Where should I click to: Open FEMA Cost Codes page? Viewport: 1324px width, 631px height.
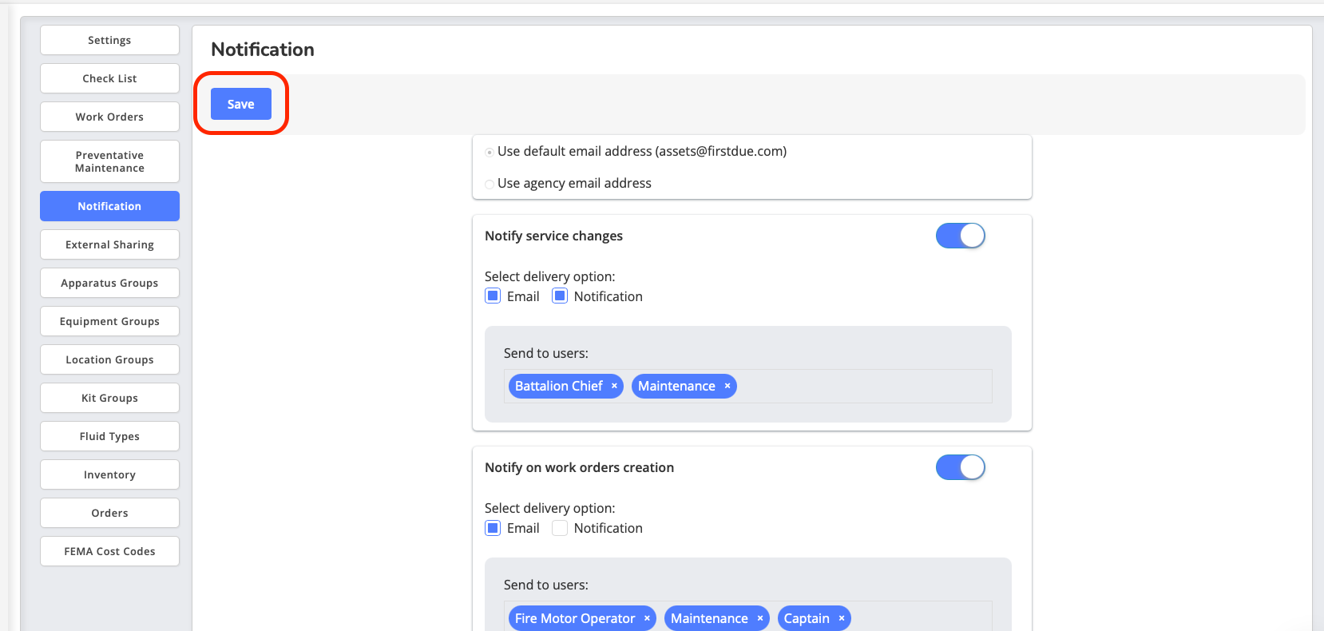click(109, 551)
